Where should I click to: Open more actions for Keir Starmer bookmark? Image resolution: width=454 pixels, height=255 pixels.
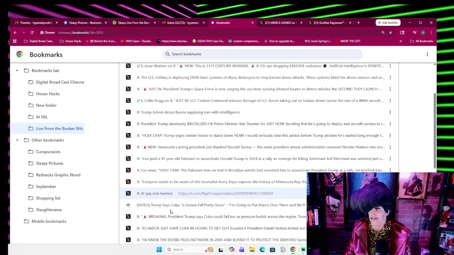point(390,124)
